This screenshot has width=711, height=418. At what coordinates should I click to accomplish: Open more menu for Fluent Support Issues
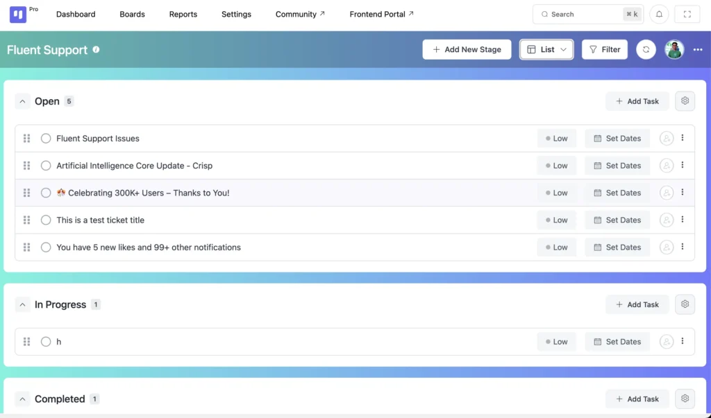pyautogui.click(x=683, y=138)
